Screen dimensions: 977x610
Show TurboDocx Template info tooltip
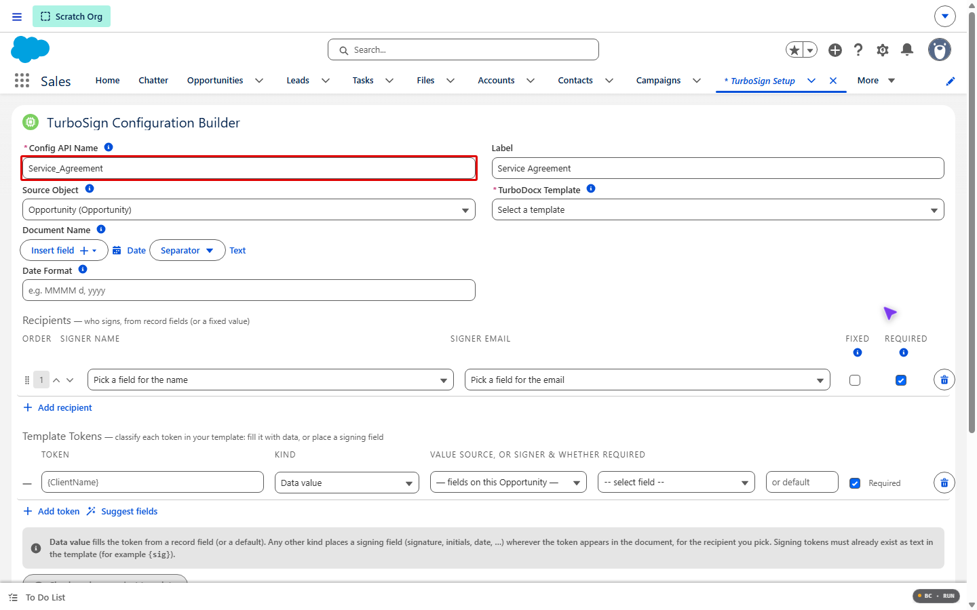pos(591,189)
